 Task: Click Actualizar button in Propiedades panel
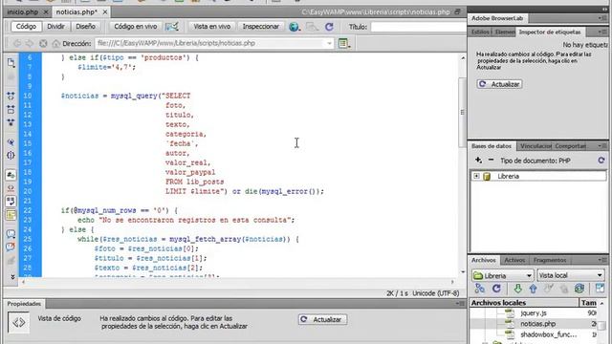click(322, 319)
